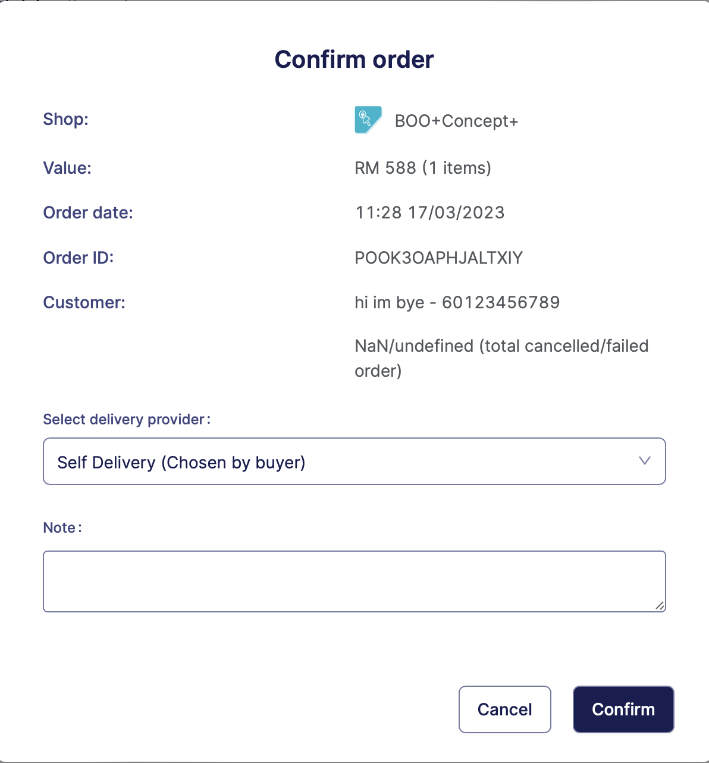Click the RM 588 order value

[x=422, y=168]
